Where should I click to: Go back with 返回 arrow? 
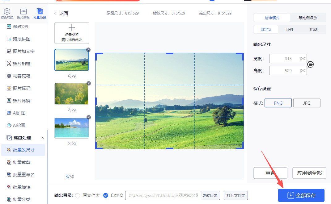(x=55, y=13)
